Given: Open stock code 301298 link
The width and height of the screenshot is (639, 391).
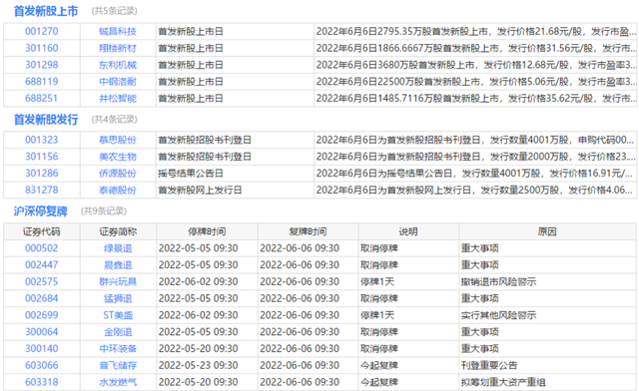Looking at the screenshot, I should (42, 65).
